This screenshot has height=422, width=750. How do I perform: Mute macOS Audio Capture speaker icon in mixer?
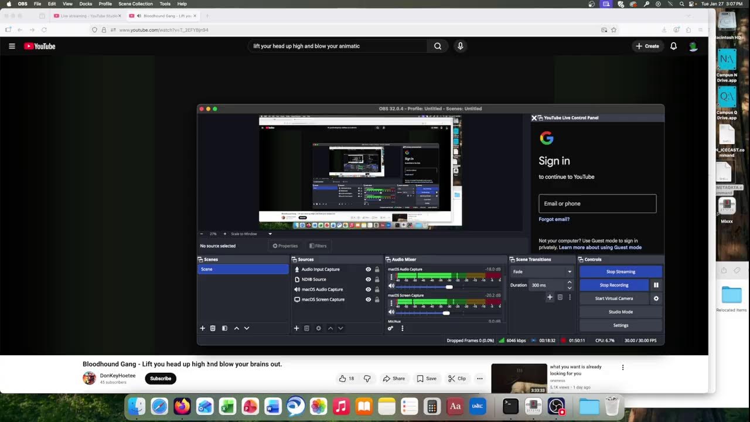(x=391, y=287)
